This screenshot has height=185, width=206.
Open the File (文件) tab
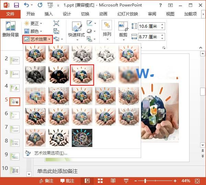point(10,14)
